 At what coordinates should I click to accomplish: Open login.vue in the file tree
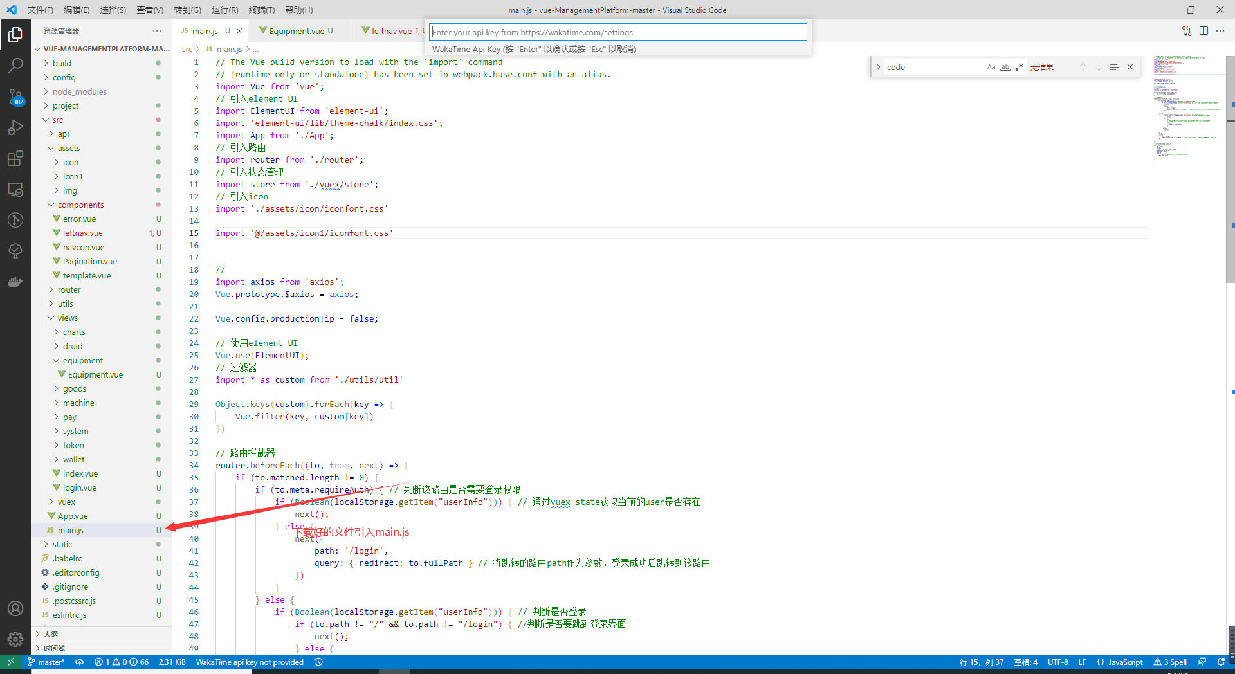point(79,487)
